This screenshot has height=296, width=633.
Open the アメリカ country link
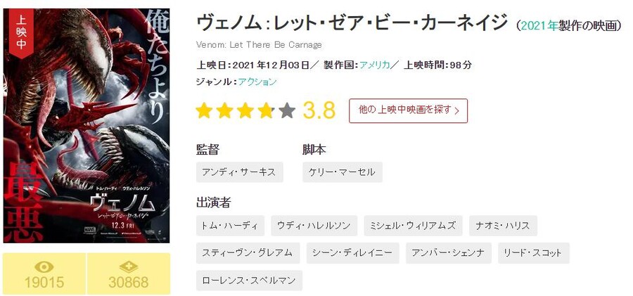pyautogui.click(x=375, y=65)
